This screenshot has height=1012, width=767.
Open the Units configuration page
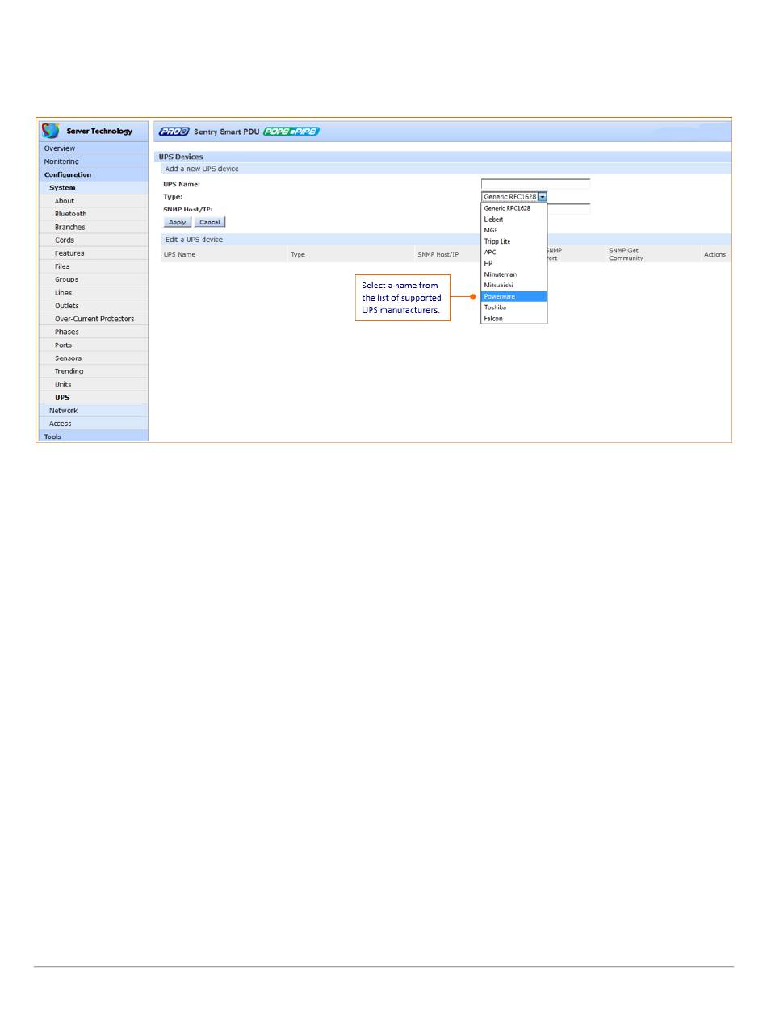click(93, 384)
